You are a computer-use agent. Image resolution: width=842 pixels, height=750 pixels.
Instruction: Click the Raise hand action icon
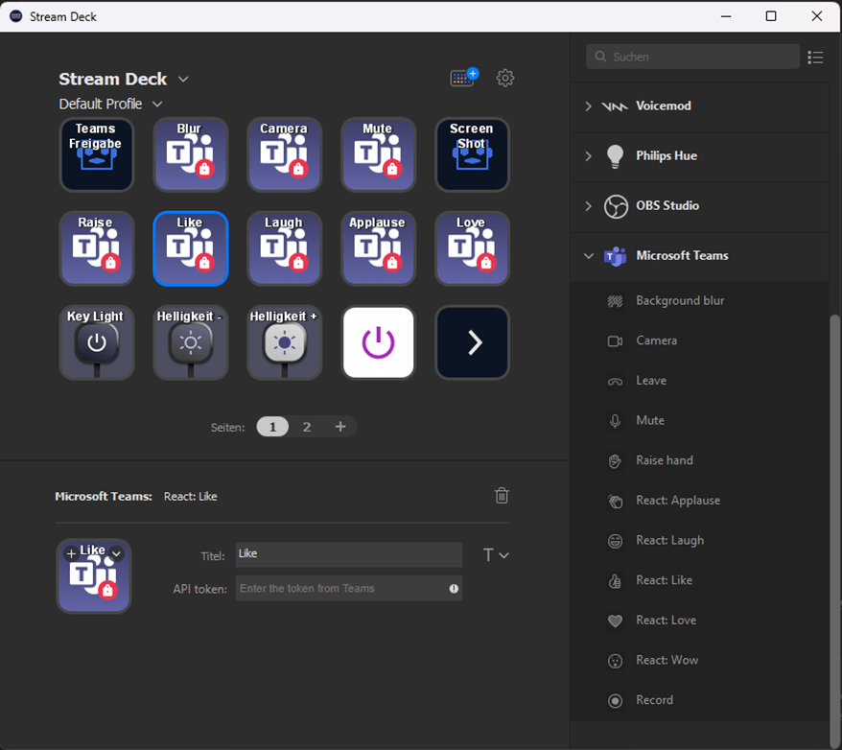click(615, 460)
